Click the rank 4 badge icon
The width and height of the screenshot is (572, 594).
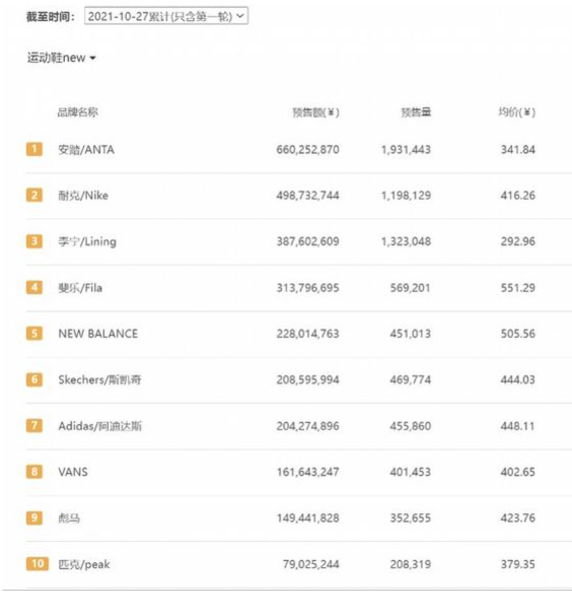tap(34, 288)
